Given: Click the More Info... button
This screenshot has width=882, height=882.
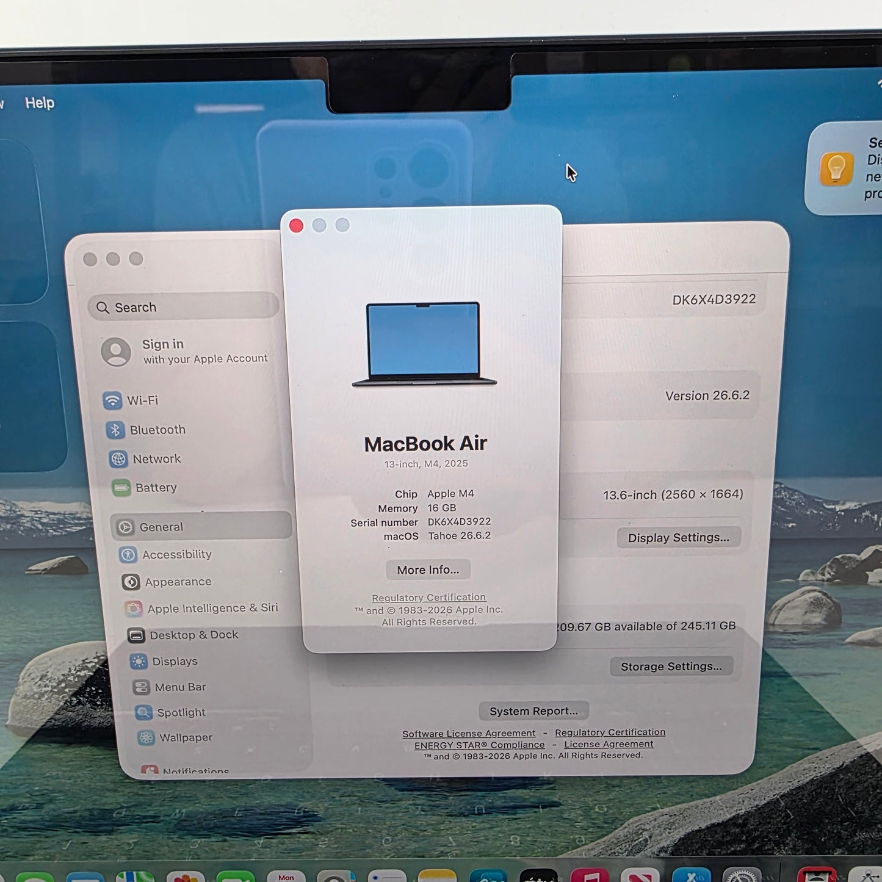Looking at the screenshot, I should (x=428, y=569).
